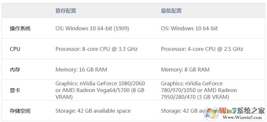Select the 推荐配置 column header
This screenshot has height=122, width=267.
coord(66,11)
